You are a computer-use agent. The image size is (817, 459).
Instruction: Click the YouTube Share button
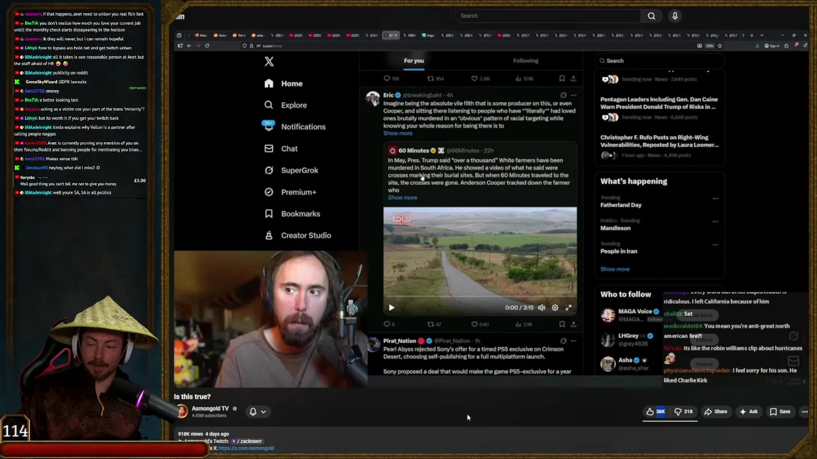[x=716, y=412]
